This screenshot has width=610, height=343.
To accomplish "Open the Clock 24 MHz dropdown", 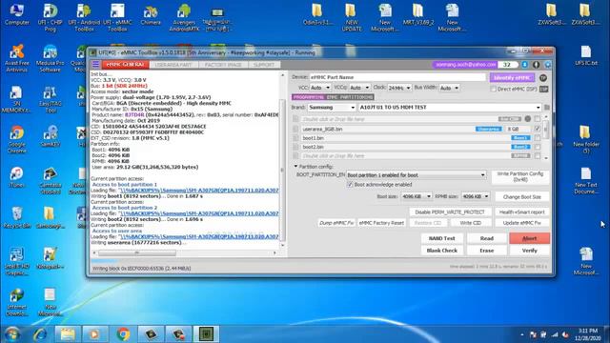I will click(x=399, y=88).
